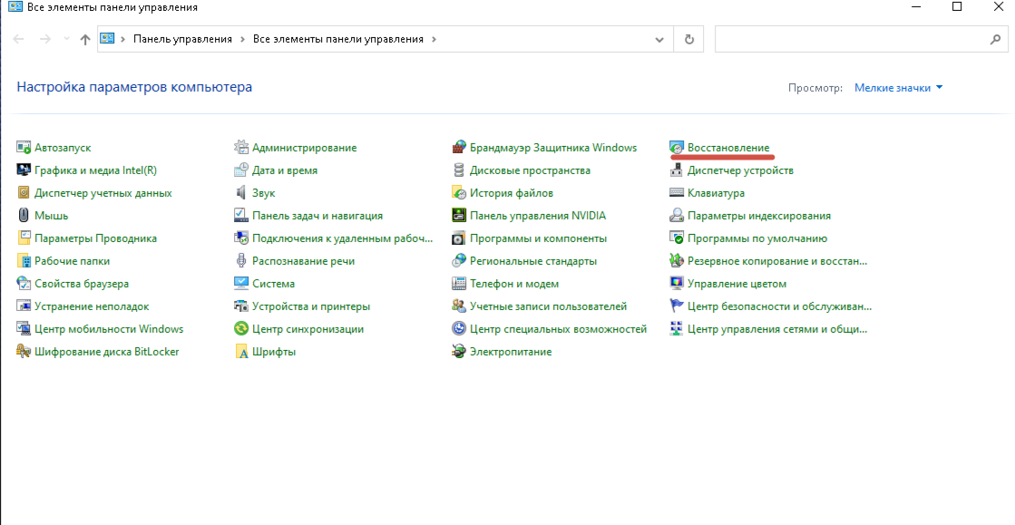Click Параметры Проводника icon
This screenshot has width=1015, height=525.
[24, 238]
